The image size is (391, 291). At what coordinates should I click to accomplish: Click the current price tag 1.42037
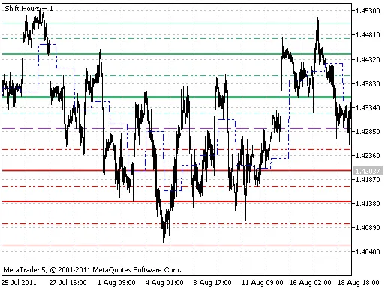[368, 171]
